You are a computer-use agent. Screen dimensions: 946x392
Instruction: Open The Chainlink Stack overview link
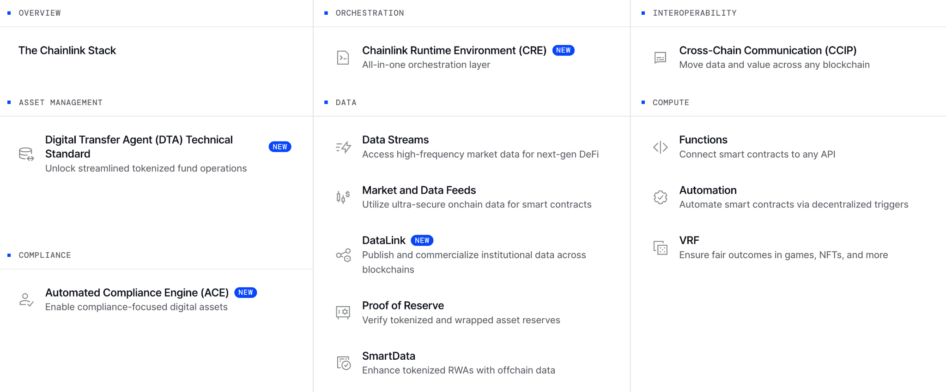coord(67,50)
